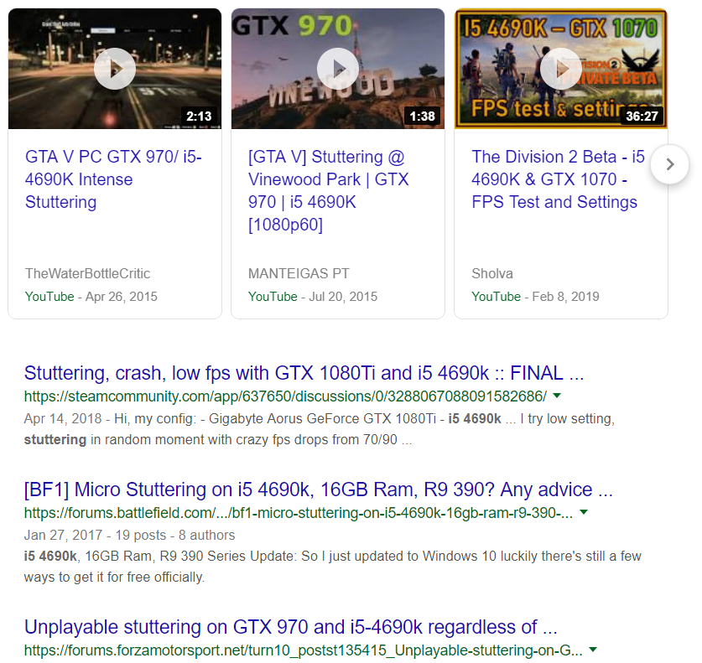Play the Vinewood Park GTX 970 video
702x663 pixels.
[338, 69]
